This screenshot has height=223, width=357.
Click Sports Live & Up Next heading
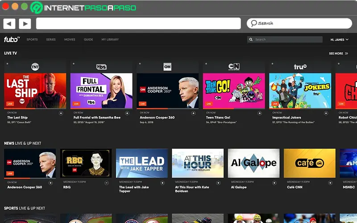pos(25,208)
